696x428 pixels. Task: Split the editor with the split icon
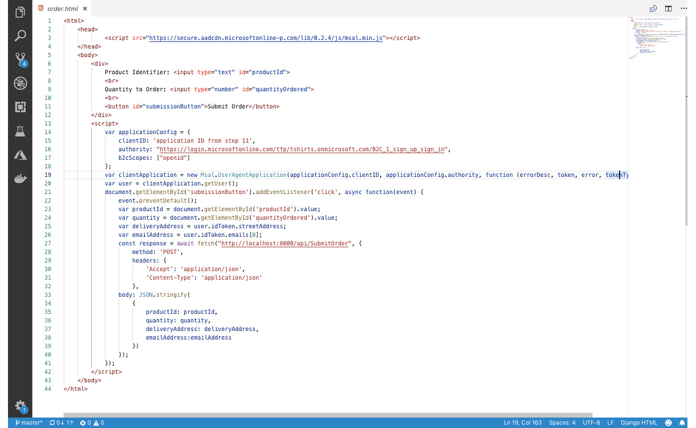(x=668, y=9)
